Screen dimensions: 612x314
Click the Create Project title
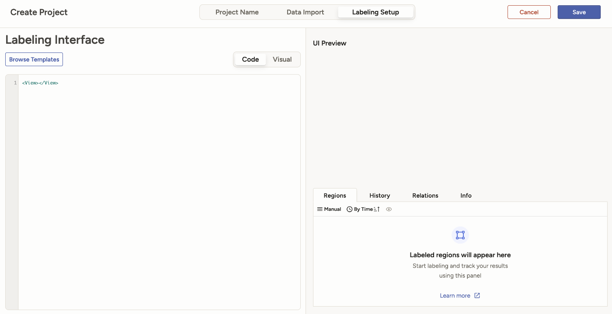pos(39,12)
